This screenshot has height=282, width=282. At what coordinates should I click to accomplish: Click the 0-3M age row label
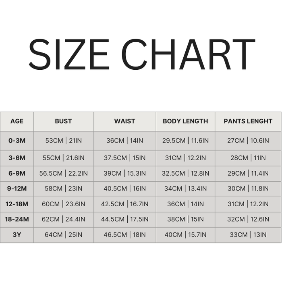17,141
